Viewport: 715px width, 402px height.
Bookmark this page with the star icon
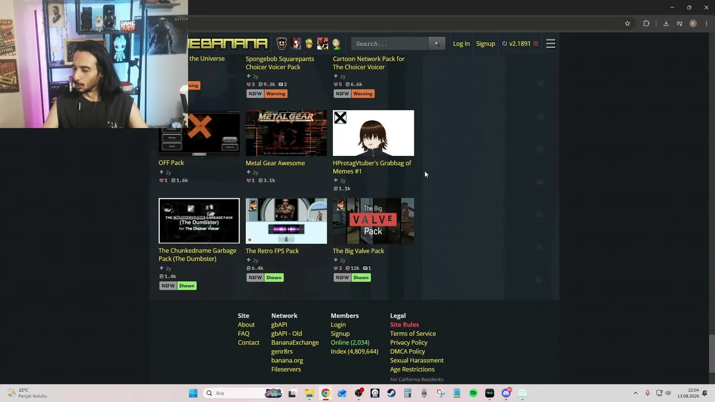(x=627, y=23)
